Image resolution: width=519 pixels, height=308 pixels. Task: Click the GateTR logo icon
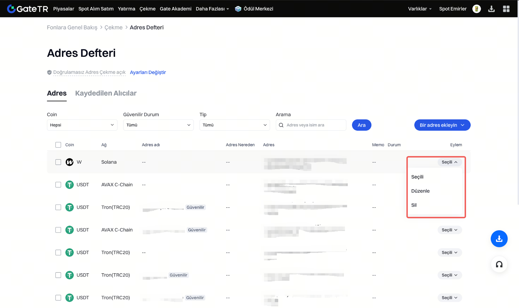coord(11,9)
